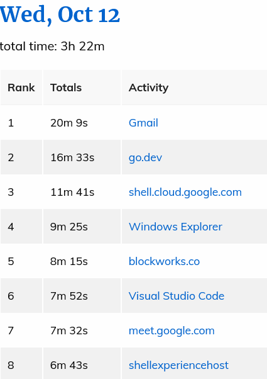
Task: Click the 11m 41s total cell
Action: (x=82, y=192)
